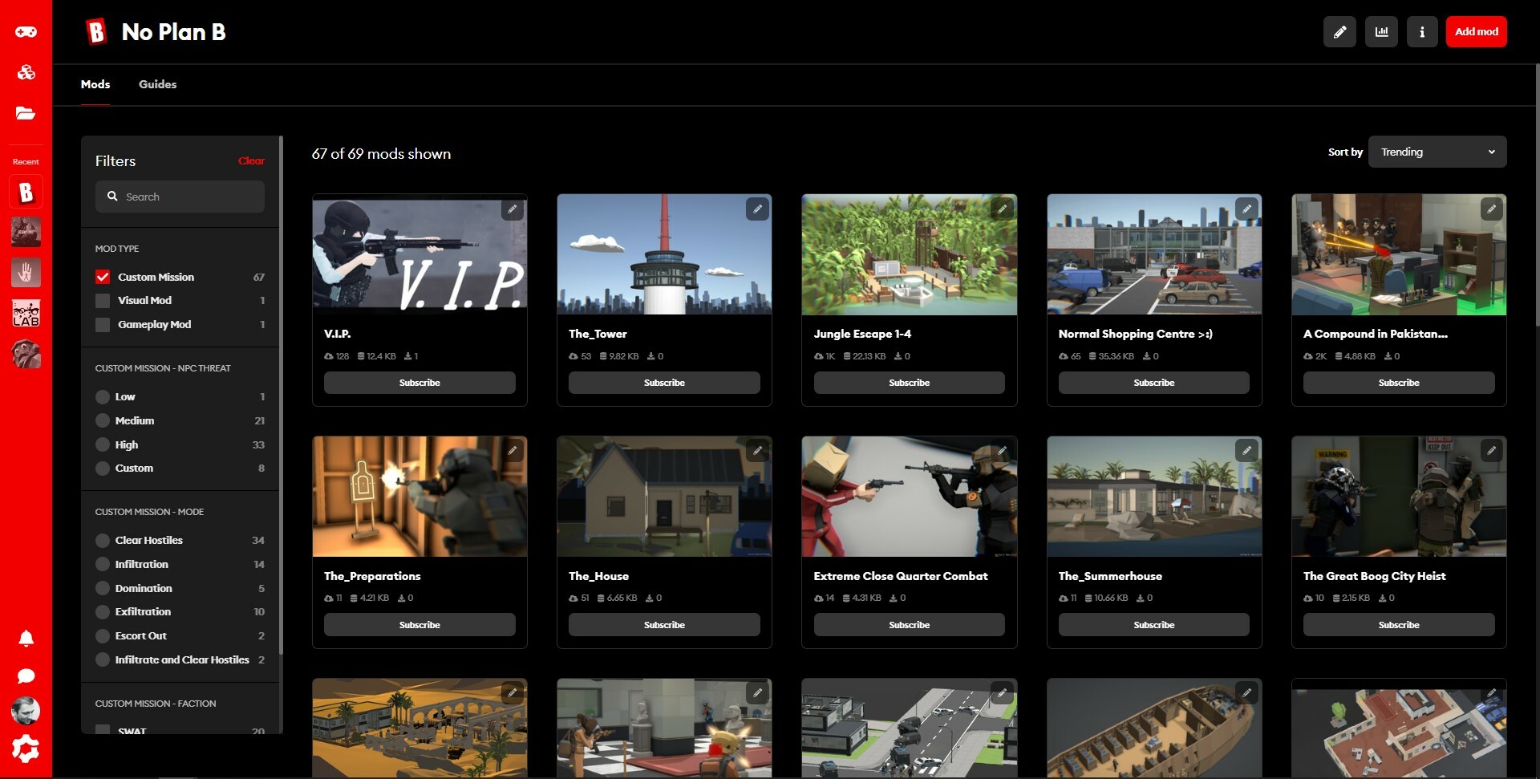Screen dimensions: 1540x779
Task: Subscribe to The_Preparations mod
Action: click(x=419, y=625)
